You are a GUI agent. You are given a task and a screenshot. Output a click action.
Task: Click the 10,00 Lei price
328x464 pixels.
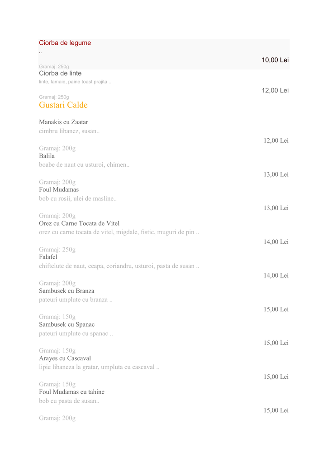pyautogui.click(x=275, y=60)
